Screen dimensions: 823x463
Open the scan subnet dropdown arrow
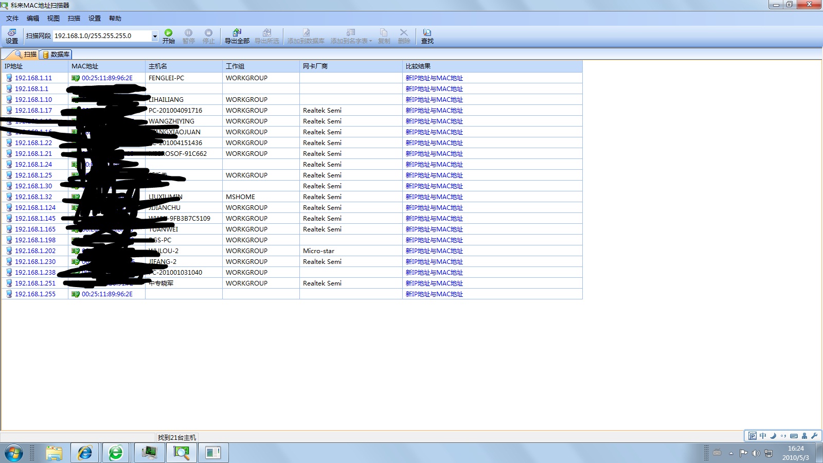tap(154, 36)
